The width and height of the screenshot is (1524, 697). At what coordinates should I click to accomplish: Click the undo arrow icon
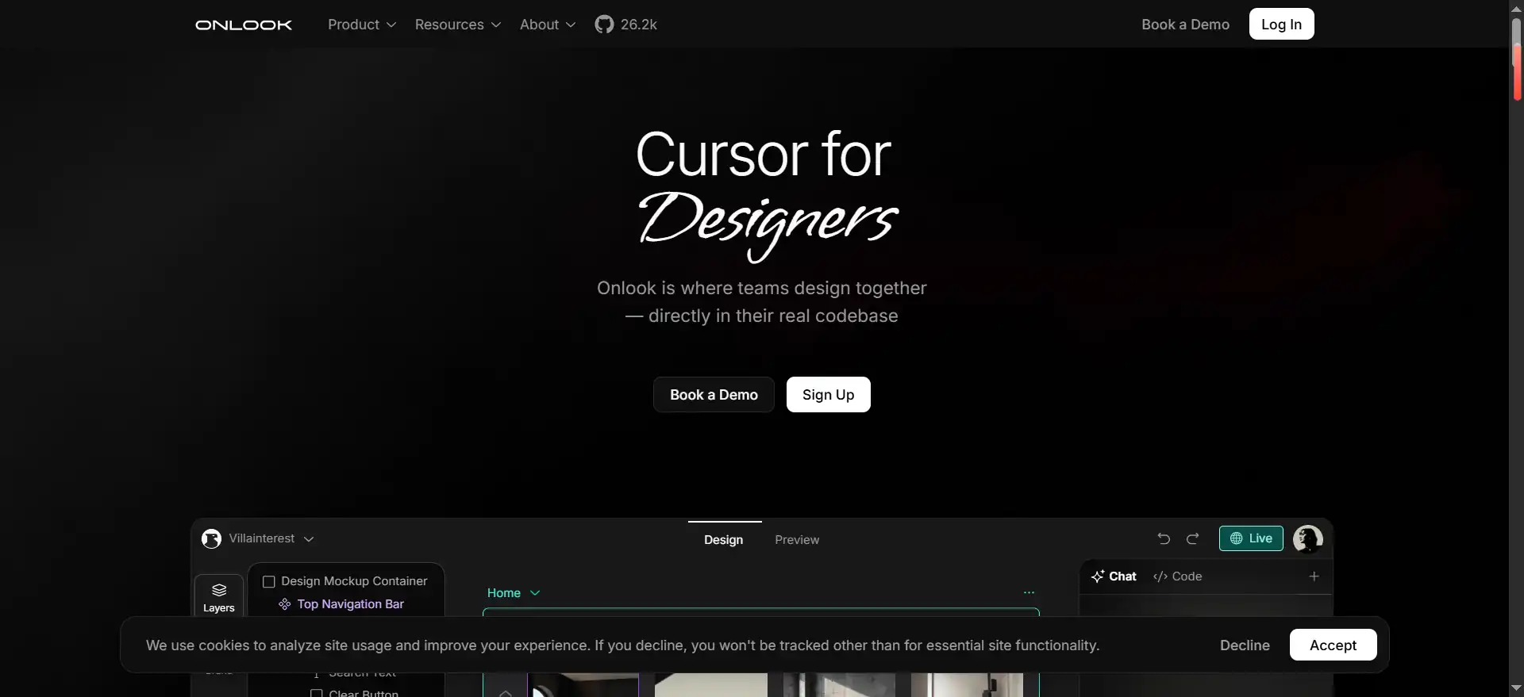(x=1164, y=538)
